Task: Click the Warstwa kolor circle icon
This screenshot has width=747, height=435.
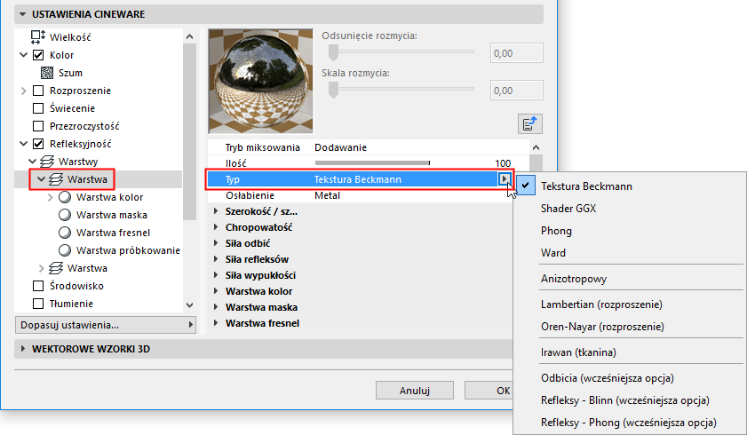Action: point(65,197)
